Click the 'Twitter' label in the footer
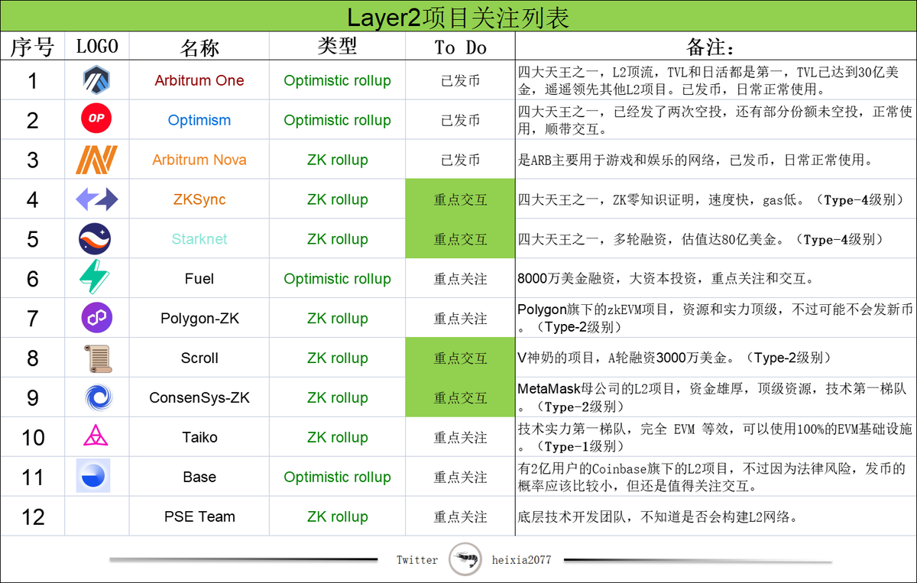Viewport: 917px width, 583px height. click(417, 560)
